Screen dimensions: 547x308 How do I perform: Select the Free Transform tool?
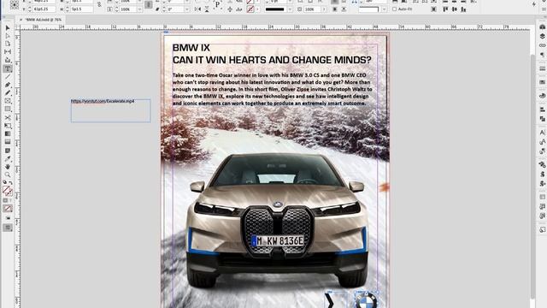[8, 126]
